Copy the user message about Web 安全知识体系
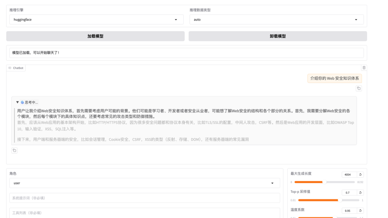This screenshot has width=388, height=218. [359, 88]
